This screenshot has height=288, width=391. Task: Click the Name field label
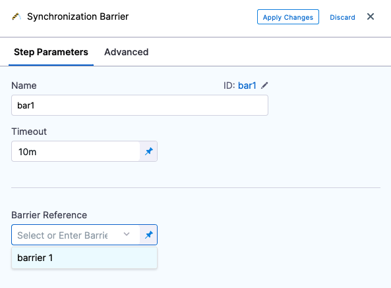coord(24,85)
